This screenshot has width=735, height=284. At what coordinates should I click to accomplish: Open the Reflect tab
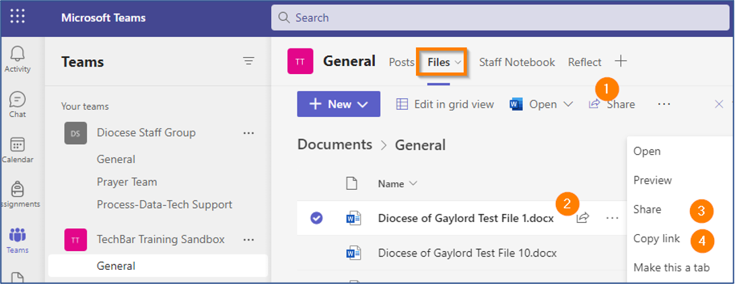click(x=584, y=63)
